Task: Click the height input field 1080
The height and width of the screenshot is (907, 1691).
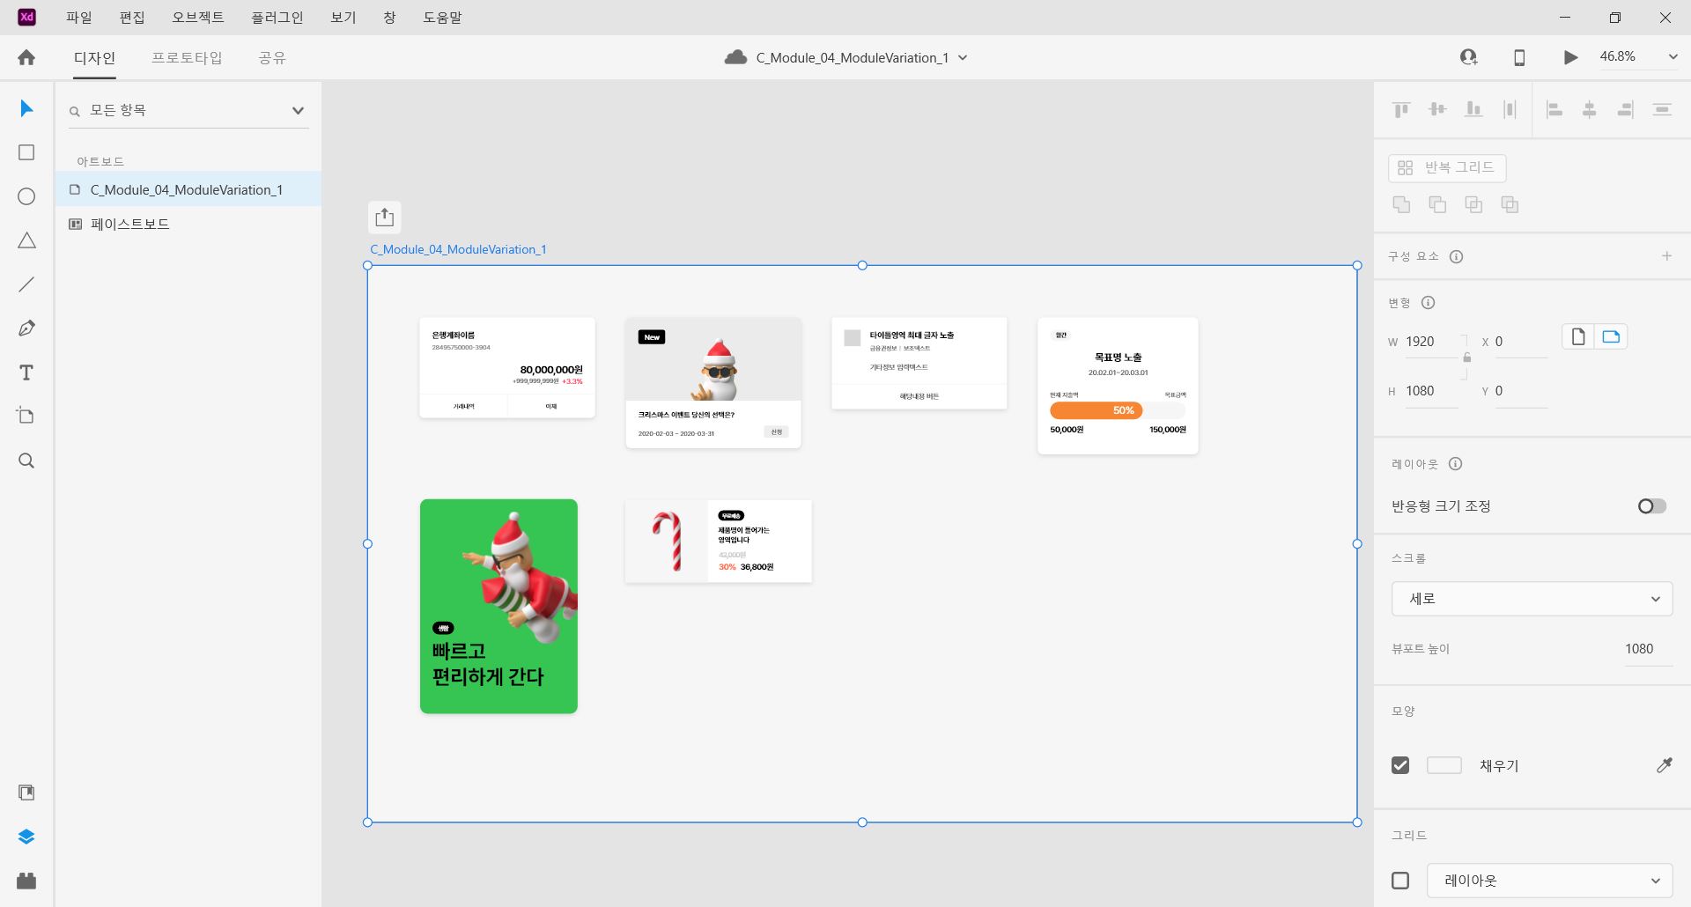Action: 1431,391
